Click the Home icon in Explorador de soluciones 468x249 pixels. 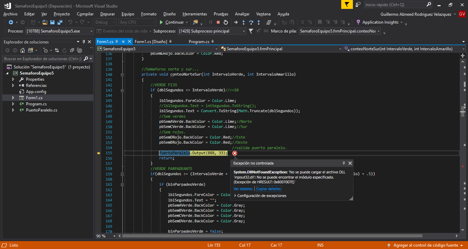click(x=22, y=51)
